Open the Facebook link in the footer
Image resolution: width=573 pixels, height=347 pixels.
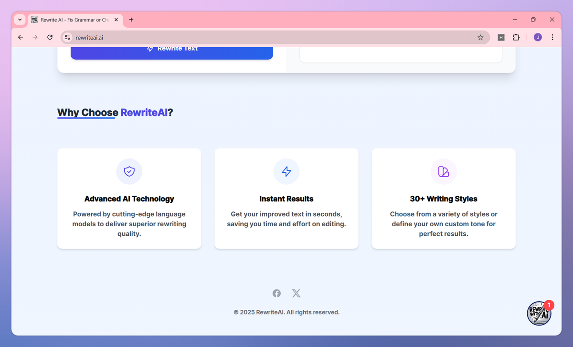click(276, 293)
